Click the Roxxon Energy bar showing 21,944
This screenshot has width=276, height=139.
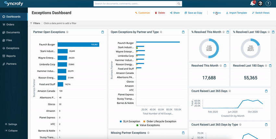click(x=62, y=78)
